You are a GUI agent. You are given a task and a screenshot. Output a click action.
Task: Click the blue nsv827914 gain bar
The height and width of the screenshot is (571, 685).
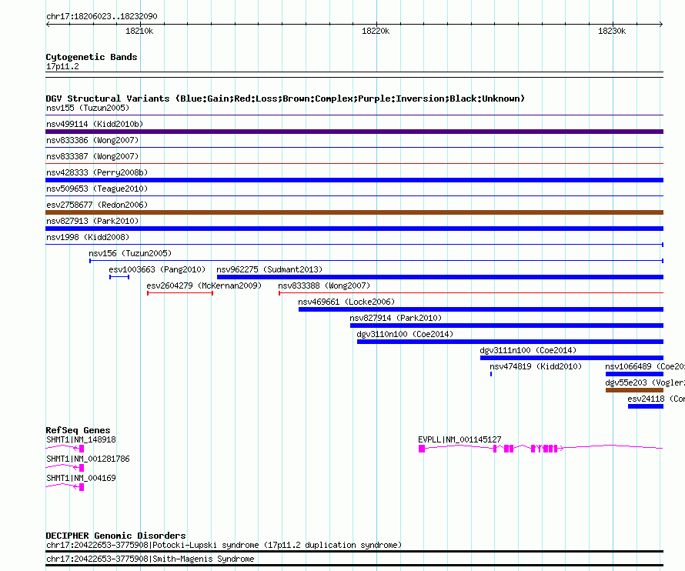click(506, 326)
